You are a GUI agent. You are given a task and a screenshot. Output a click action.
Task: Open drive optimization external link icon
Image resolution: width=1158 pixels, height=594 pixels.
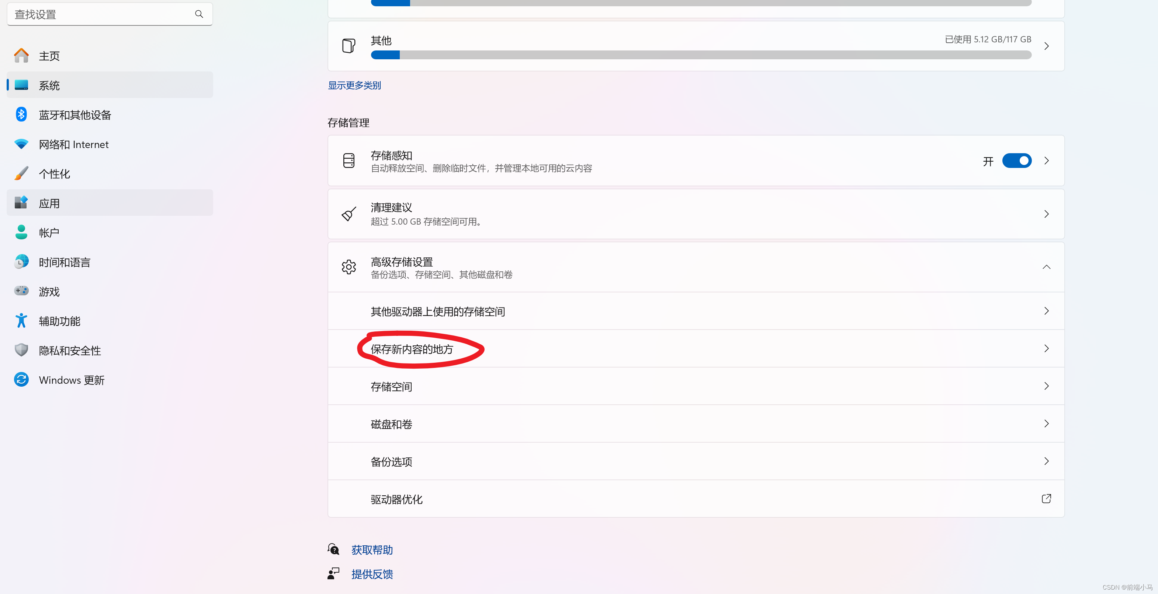coord(1046,499)
